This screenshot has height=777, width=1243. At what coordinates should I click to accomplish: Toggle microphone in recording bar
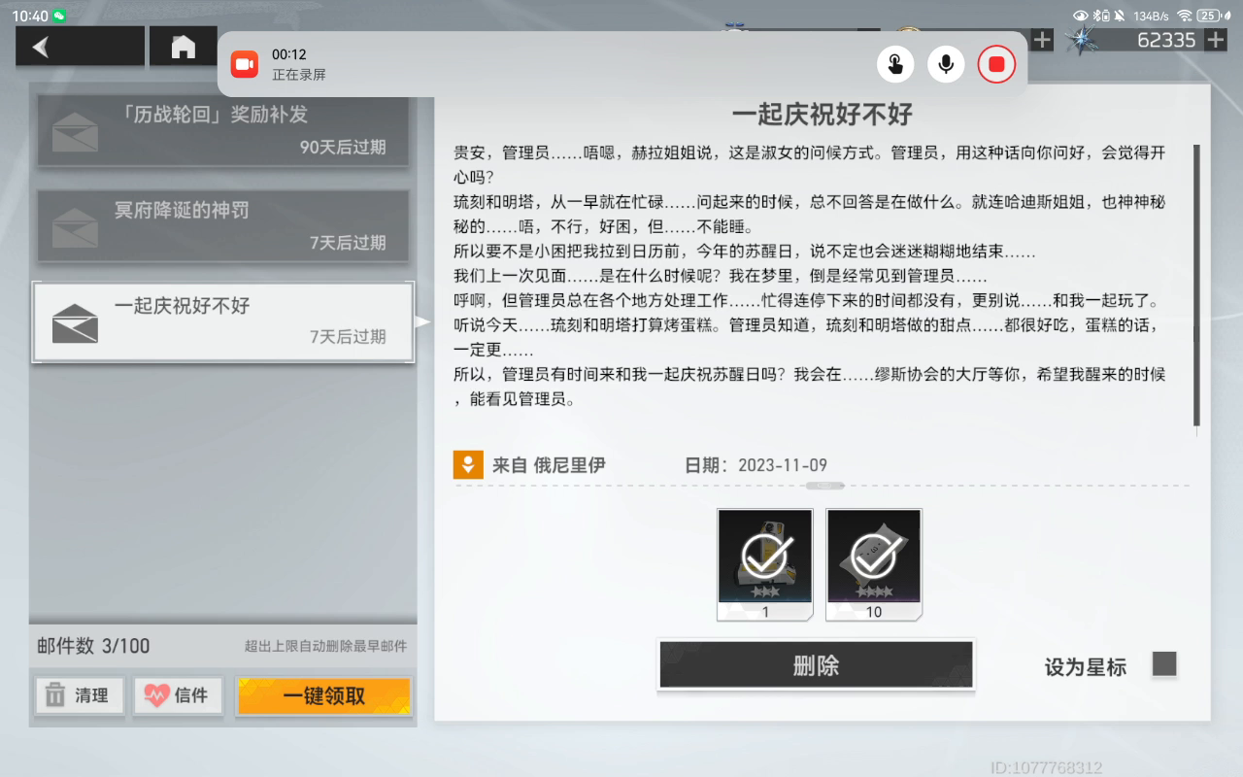tap(945, 65)
